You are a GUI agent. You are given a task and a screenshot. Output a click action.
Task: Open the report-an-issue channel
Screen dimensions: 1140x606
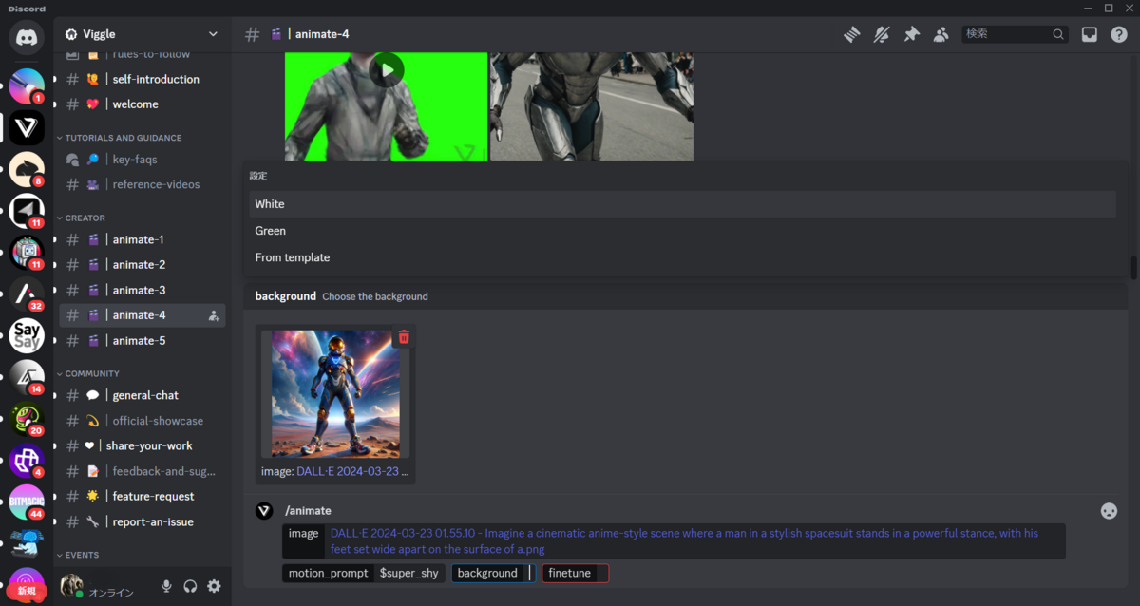(x=142, y=521)
